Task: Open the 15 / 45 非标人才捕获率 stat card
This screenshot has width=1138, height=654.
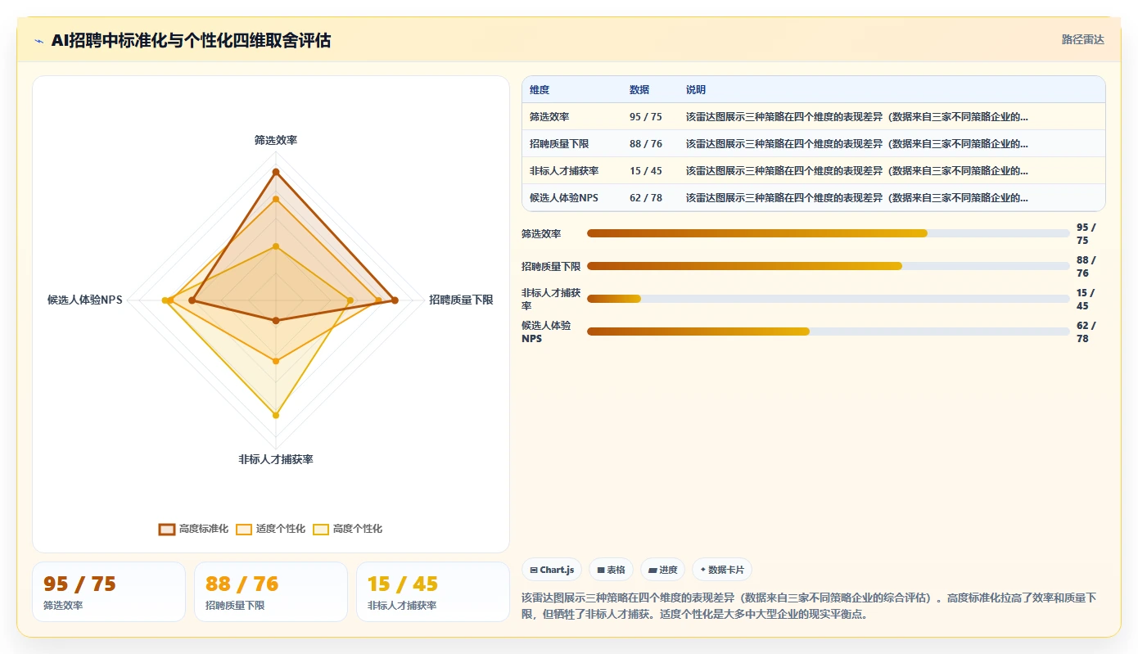Action: pos(433,592)
